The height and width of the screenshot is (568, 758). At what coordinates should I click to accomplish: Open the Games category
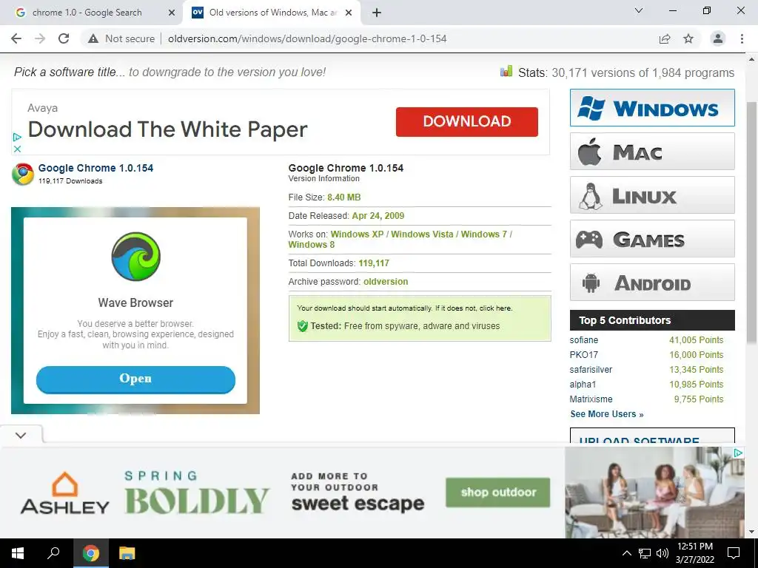point(652,239)
